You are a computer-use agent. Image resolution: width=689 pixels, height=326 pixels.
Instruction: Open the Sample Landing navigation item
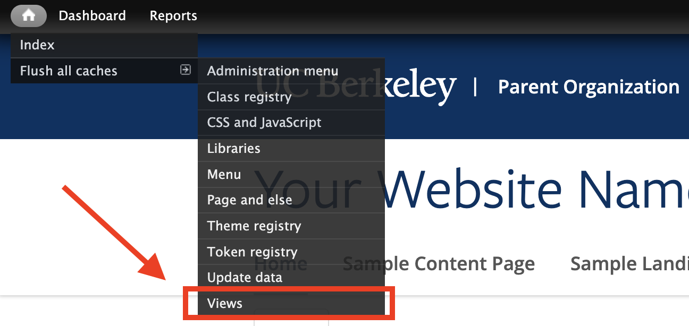629,263
